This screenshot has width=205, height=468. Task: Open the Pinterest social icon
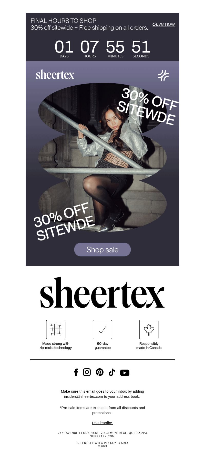click(x=100, y=372)
